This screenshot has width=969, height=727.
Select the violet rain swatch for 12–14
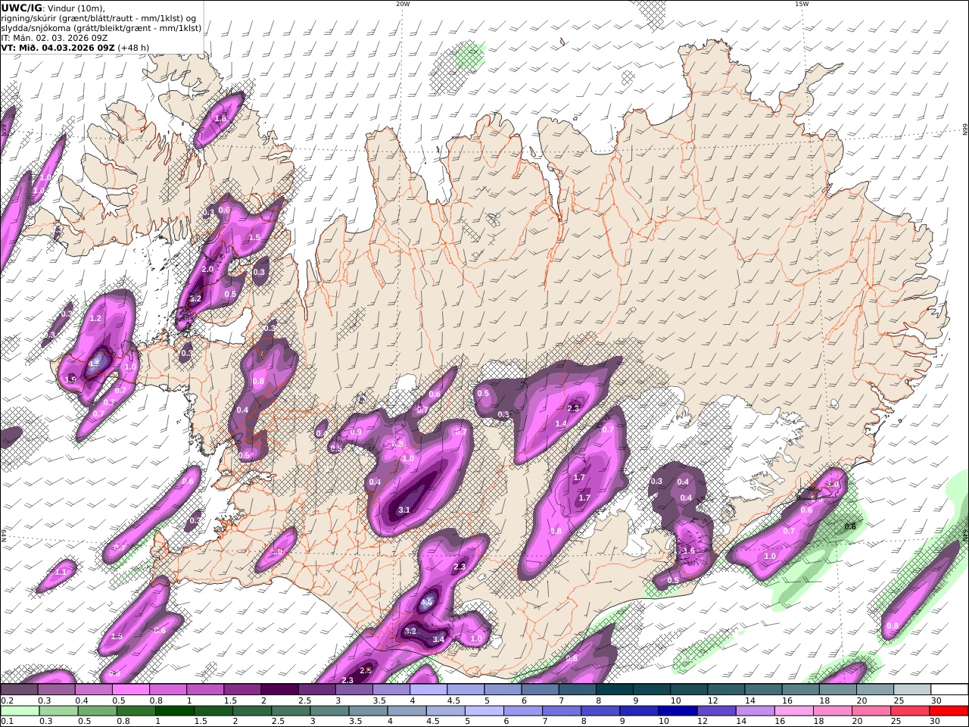716,711
